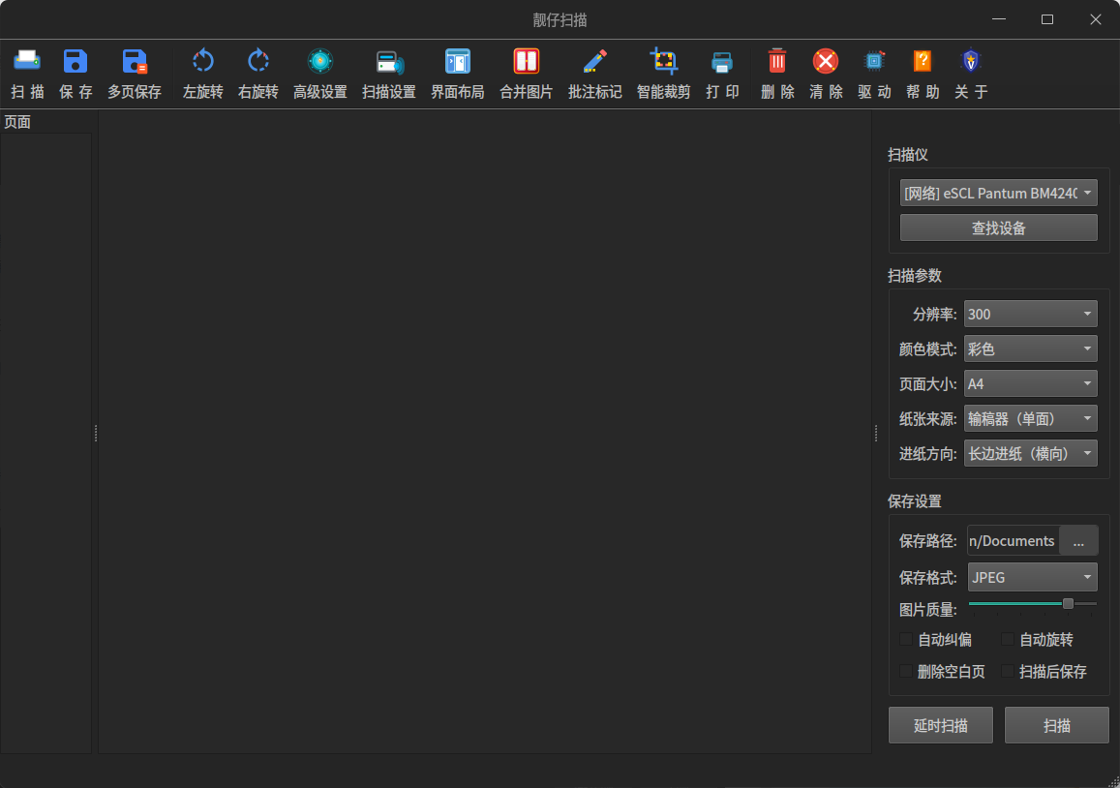The height and width of the screenshot is (788, 1120).
Task: Click the 保存 save icon
Action: tap(76, 74)
